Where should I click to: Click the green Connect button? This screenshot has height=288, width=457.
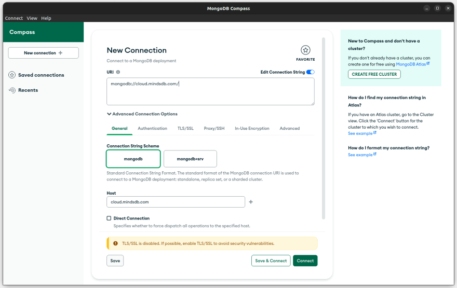(x=305, y=260)
